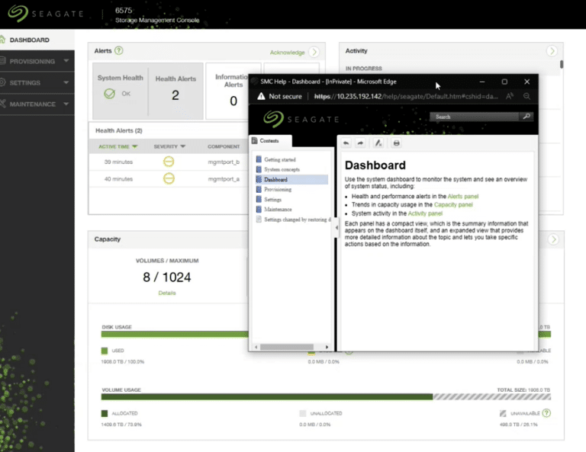This screenshot has height=452, width=586.
Task: Click the green Used legend swatch
Action: coord(105,351)
